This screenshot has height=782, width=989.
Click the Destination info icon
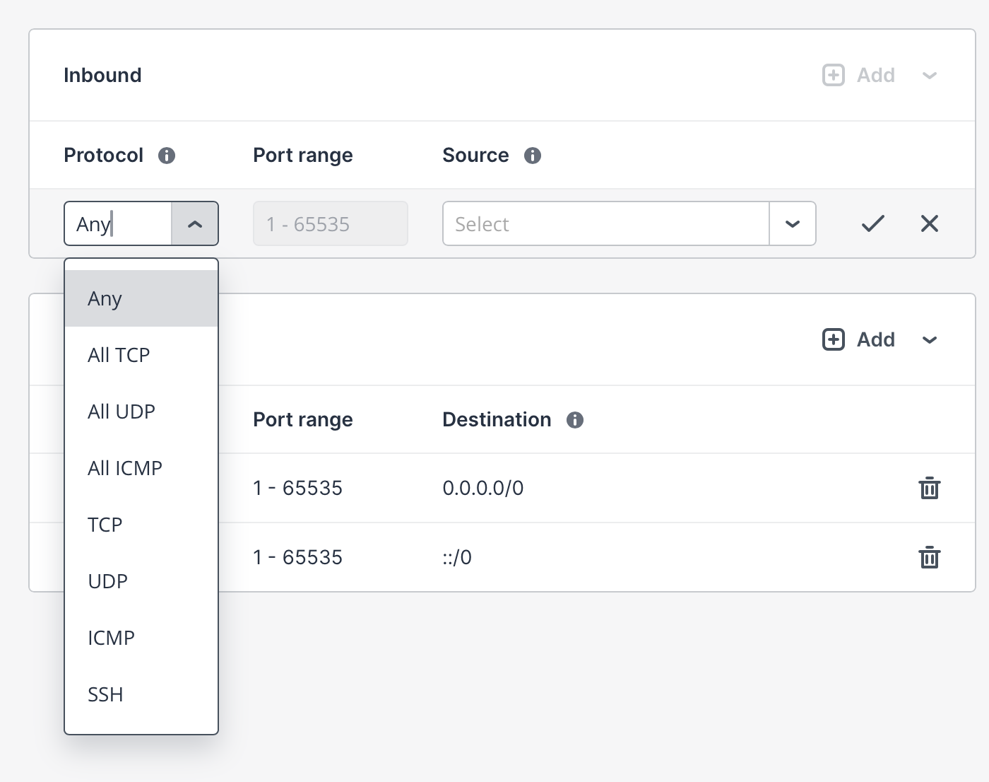click(x=575, y=420)
